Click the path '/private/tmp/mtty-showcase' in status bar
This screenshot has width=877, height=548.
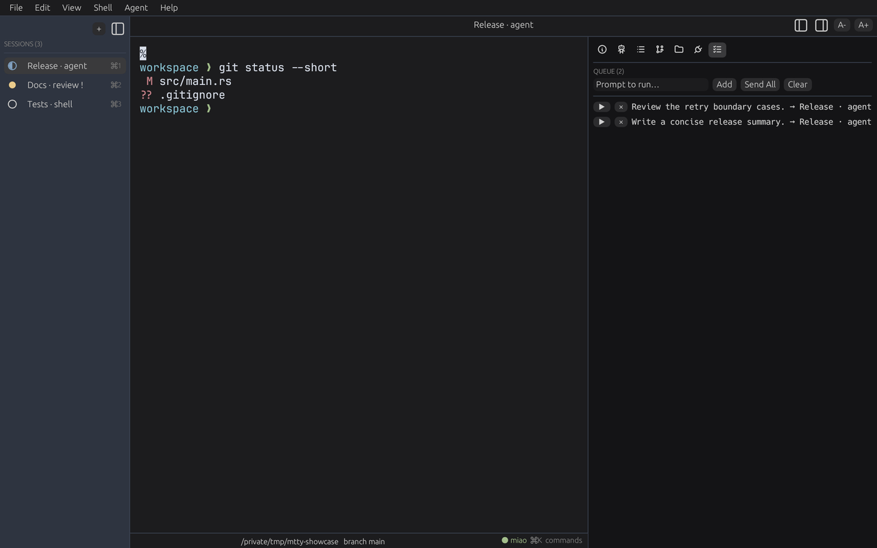click(289, 541)
